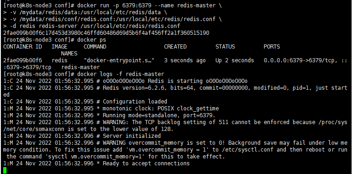The width and height of the screenshot is (352, 174).
Task: Click the redis-master name in docker ps output
Action: point(80,67)
